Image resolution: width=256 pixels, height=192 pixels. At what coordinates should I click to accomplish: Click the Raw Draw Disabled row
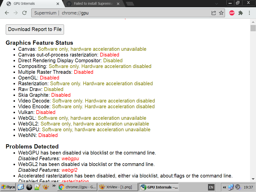coord(41,89)
